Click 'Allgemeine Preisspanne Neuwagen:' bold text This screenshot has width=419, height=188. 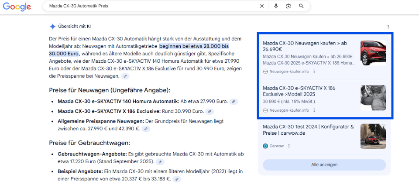(x=100, y=121)
